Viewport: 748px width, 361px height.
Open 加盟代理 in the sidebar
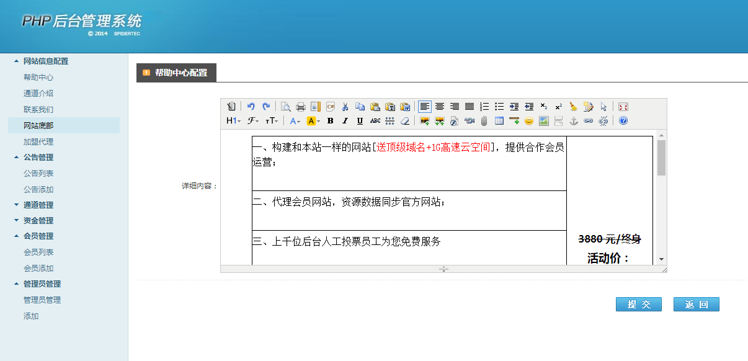pos(38,142)
